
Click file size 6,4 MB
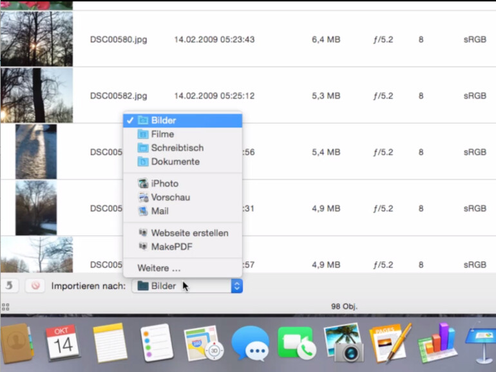(326, 39)
